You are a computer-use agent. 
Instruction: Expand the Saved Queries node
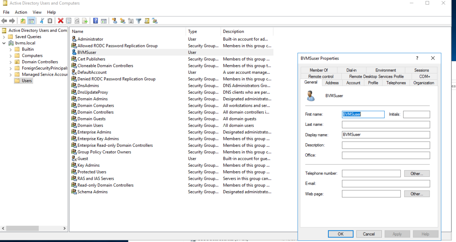pos(4,37)
